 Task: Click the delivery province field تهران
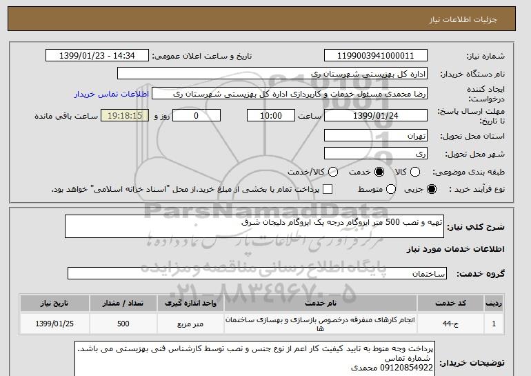point(376,135)
